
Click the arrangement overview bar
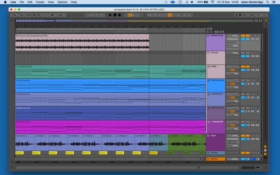tap(135, 21)
